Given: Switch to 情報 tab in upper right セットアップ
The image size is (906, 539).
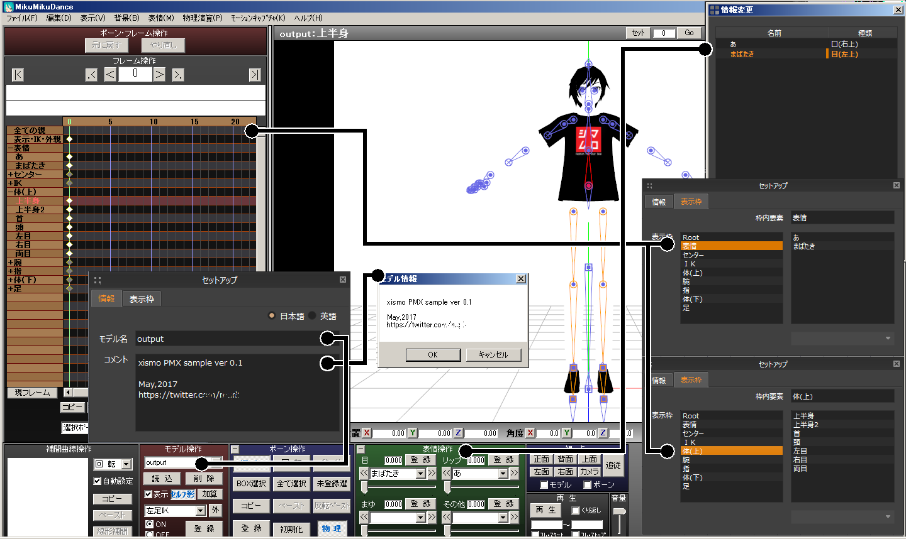Looking at the screenshot, I should pos(659,202).
